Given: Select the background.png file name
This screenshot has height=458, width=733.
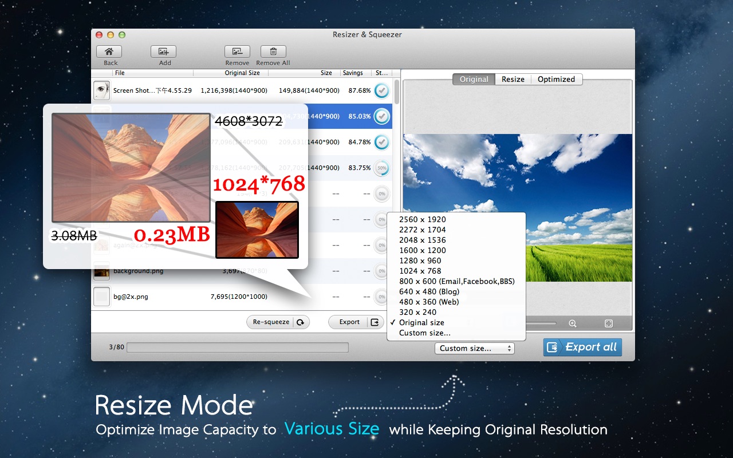Looking at the screenshot, I should [x=138, y=271].
